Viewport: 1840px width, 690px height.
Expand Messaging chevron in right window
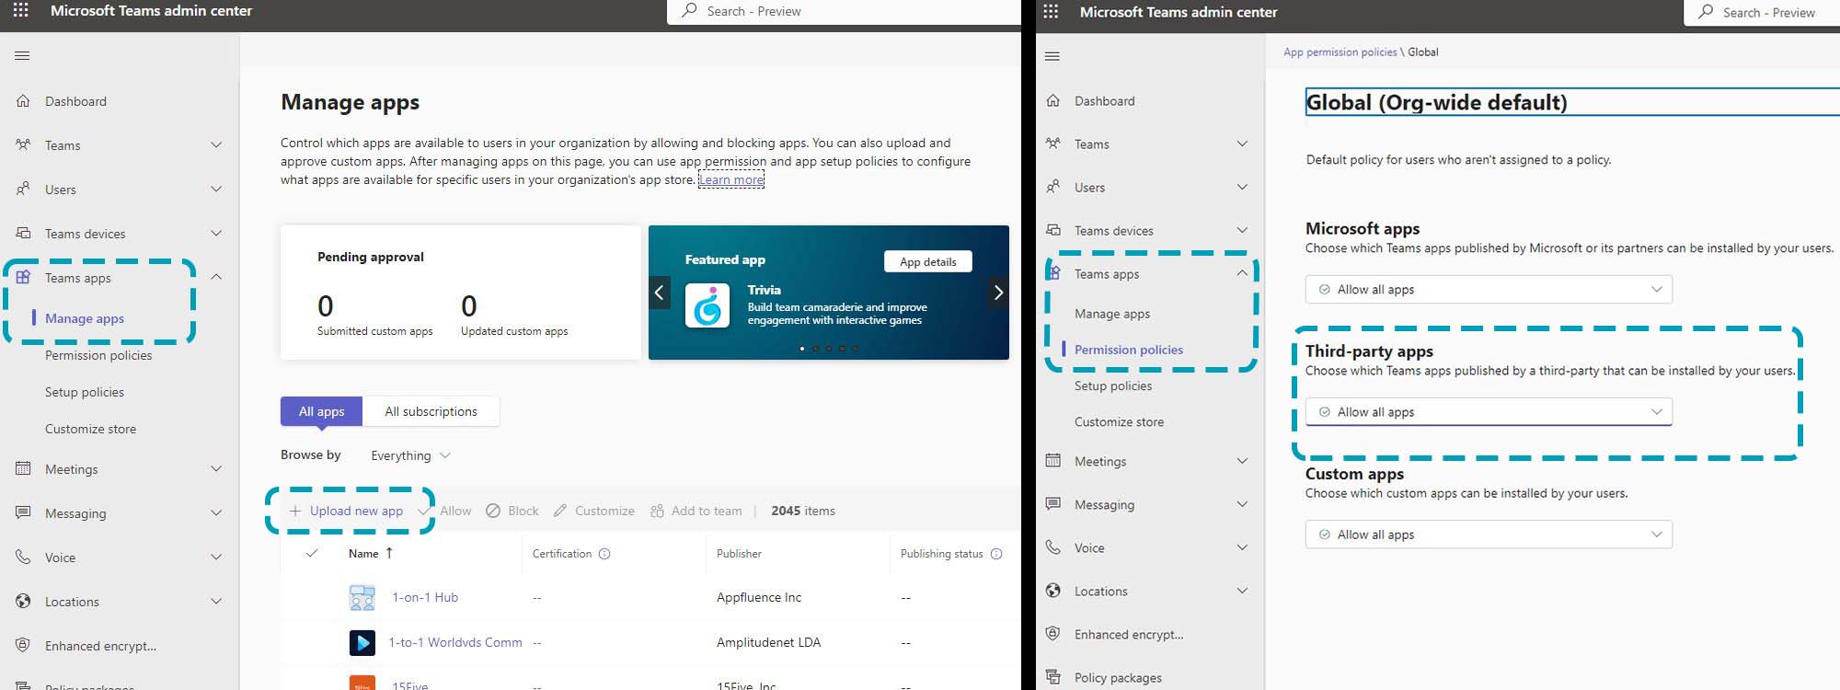point(1242,504)
